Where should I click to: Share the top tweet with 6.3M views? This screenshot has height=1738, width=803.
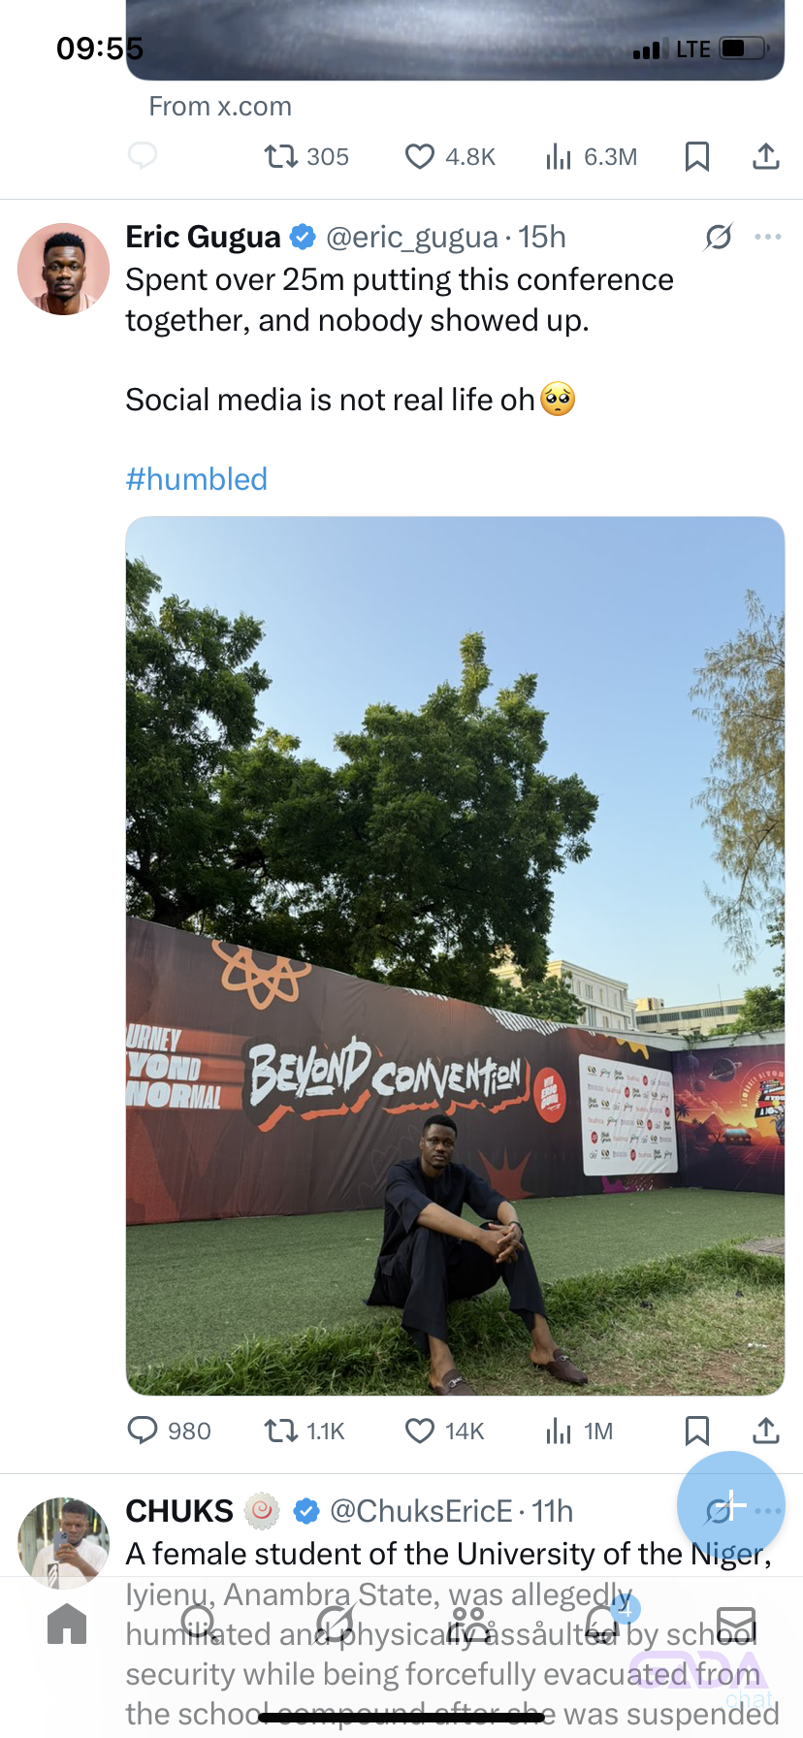coord(766,156)
